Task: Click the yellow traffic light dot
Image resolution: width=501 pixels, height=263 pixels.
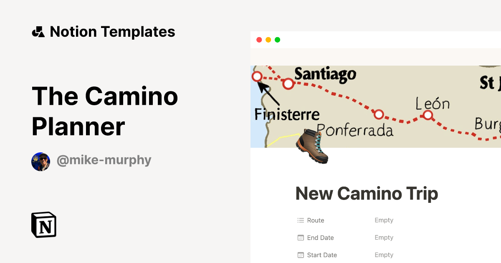Action: tap(268, 39)
